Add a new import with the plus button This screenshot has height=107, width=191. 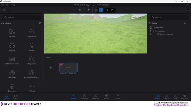tap(51, 67)
